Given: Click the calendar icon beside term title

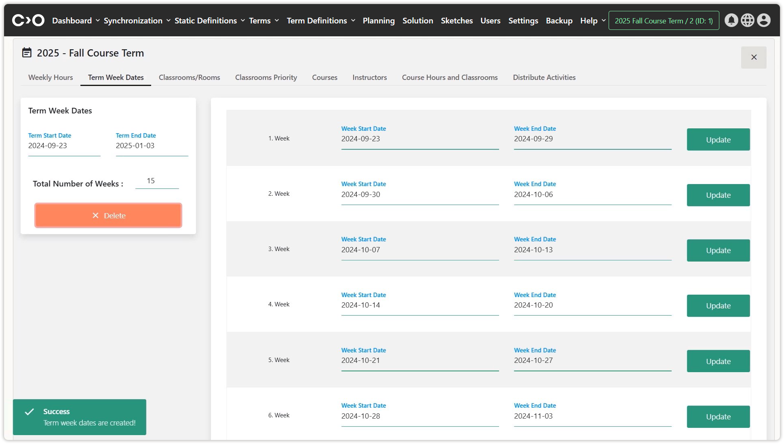Looking at the screenshot, I should [x=27, y=53].
